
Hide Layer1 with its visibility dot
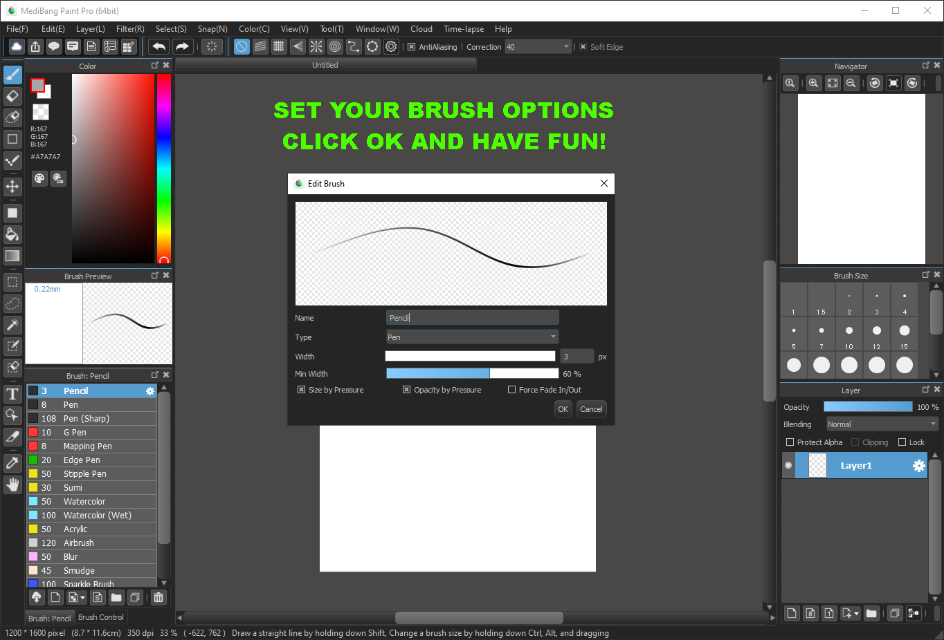point(788,466)
